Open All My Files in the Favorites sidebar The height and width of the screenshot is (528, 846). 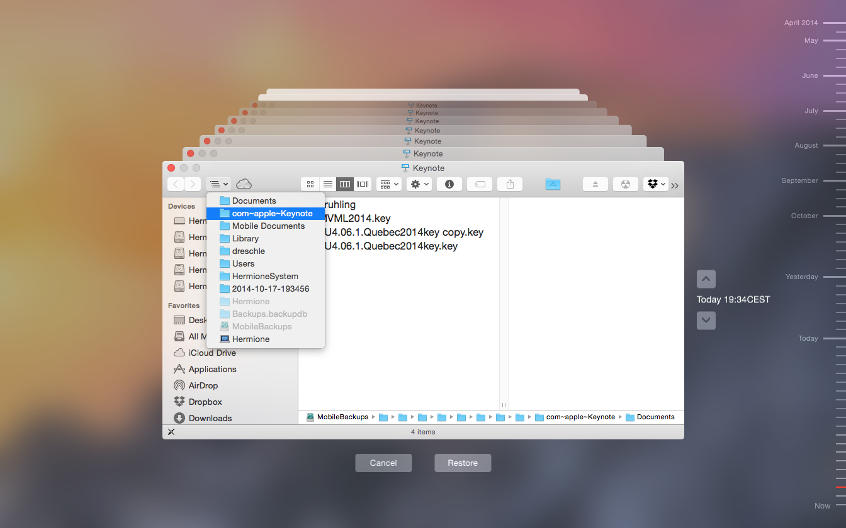(x=189, y=336)
